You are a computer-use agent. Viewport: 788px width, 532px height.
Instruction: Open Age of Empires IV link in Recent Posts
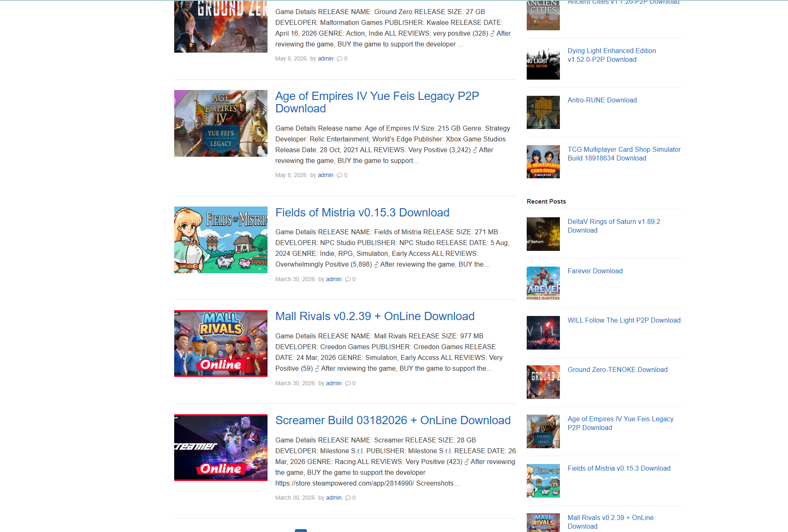click(620, 423)
